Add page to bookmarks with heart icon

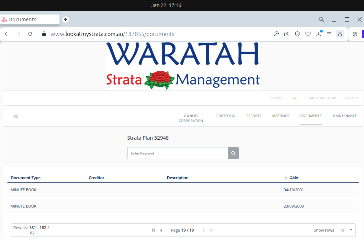pyautogui.click(x=308, y=34)
